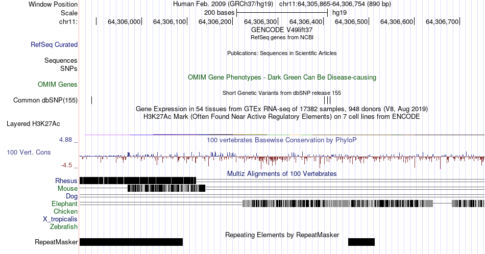Click the GTEx Gene Expression track title
This screenshot has width=485, height=254.
[282, 109]
